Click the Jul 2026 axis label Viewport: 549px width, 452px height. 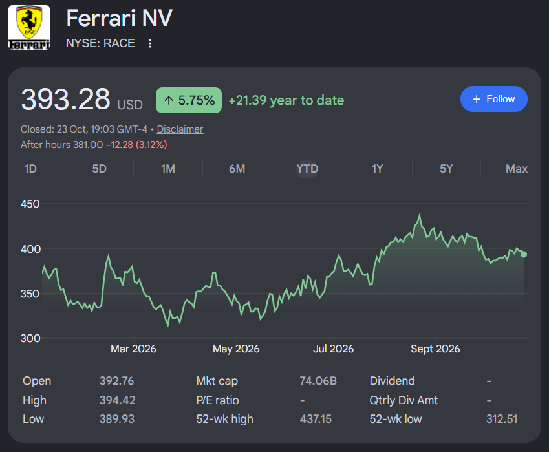(x=333, y=349)
